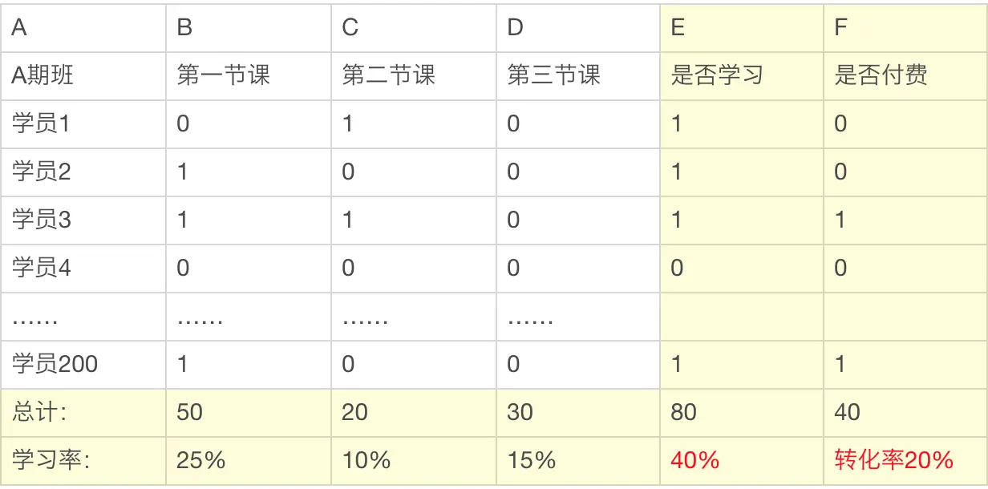988x489 pixels.
Task: Select the 学员3 row label cell
Action: (x=83, y=220)
